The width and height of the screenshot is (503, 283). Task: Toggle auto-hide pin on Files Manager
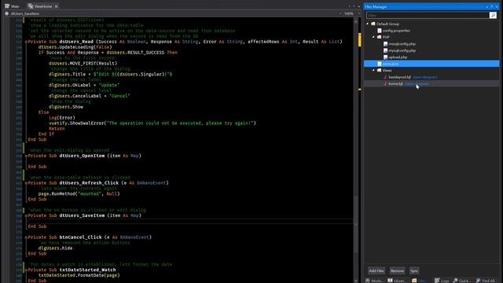tap(491, 7)
